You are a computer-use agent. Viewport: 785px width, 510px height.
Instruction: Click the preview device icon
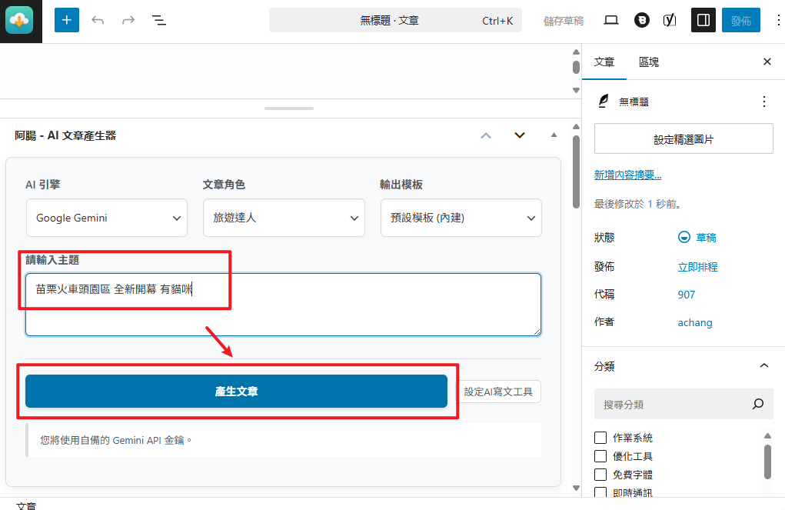pyautogui.click(x=611, y=20)
